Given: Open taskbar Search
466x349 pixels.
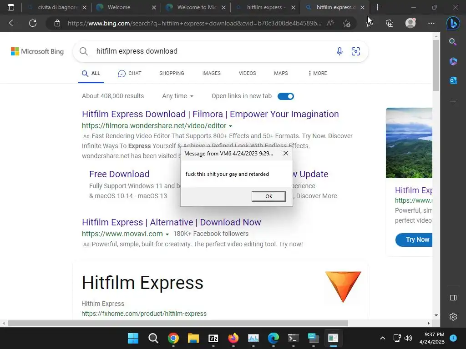Looking at the screenshot, I should (153, 338).
